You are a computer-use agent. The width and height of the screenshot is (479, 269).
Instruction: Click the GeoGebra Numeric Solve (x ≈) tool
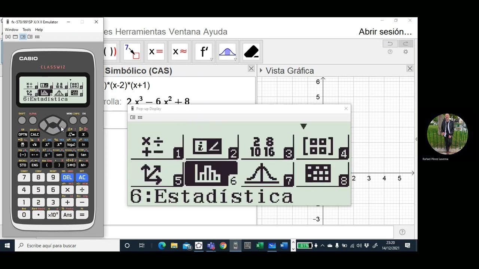point(180,52)
